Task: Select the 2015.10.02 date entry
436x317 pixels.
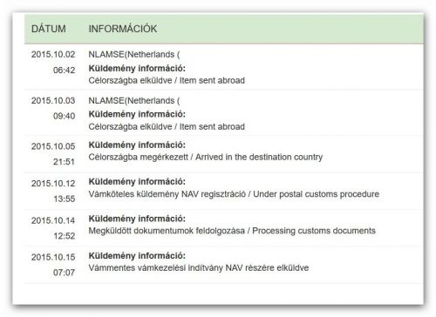Action: [x=53, y=54]
